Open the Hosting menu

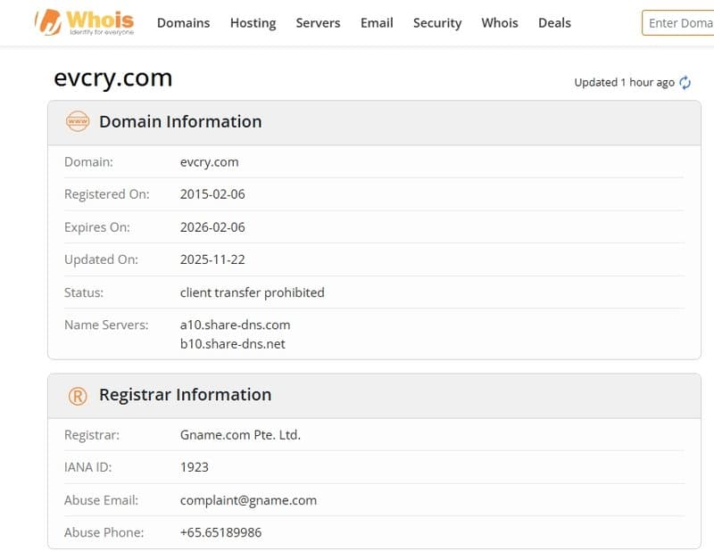(253, 23)
